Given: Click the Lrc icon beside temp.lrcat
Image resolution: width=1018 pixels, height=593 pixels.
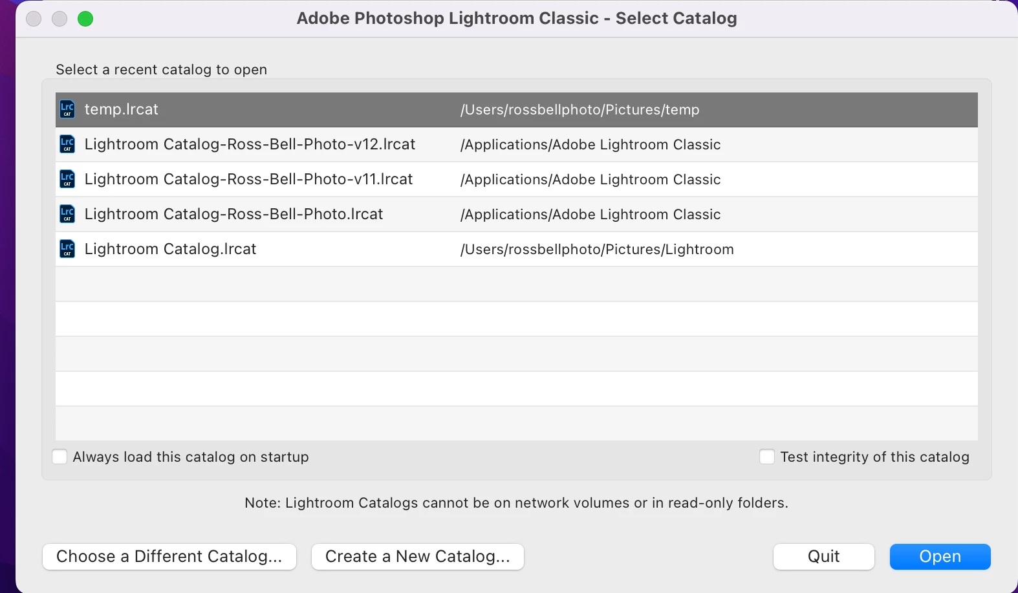Looking at the screenshot, I should [67, 109].
